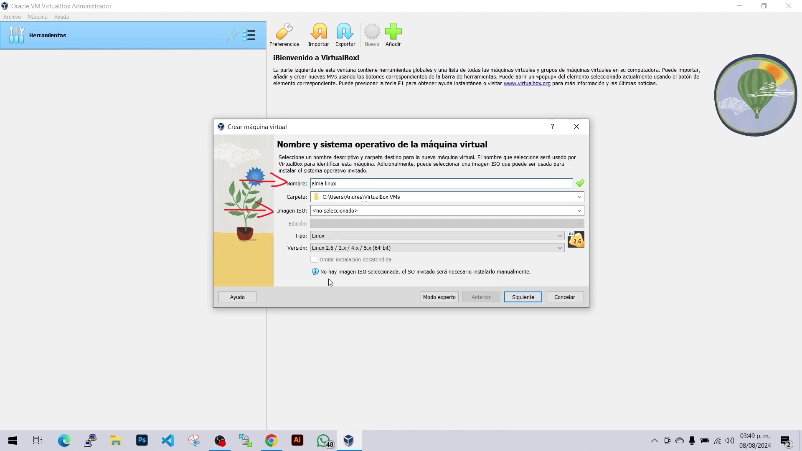Viewport: 802px width, 451px height.
Task: Select the Herramientas tools item
Action: point(133,35)
